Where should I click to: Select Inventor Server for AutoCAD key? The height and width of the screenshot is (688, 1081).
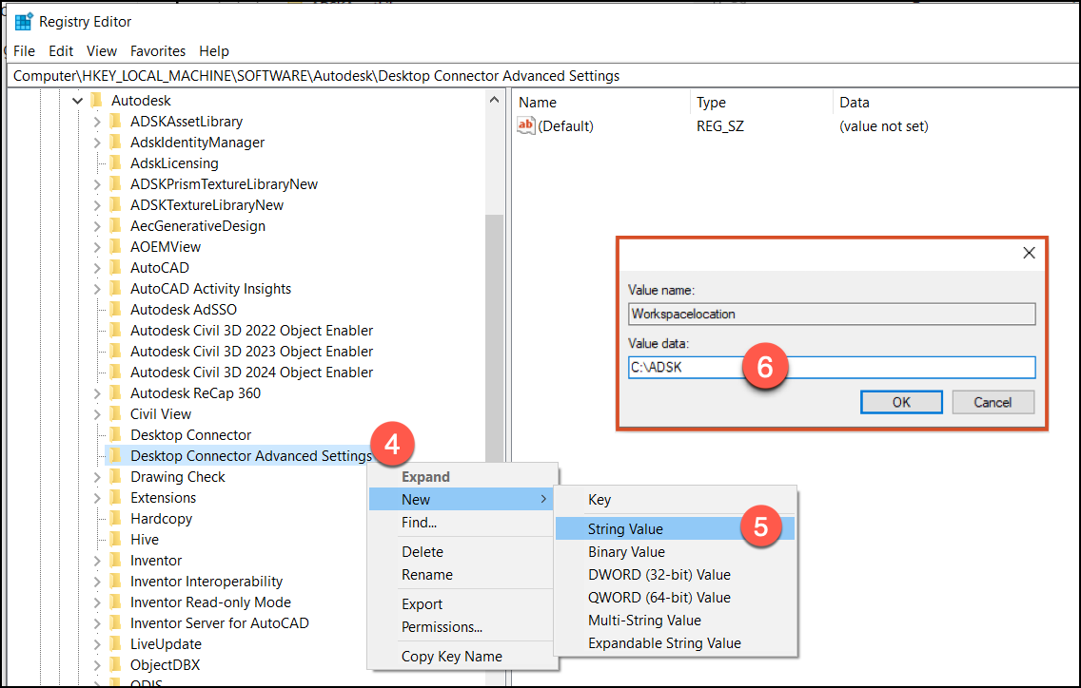(x=219, y=622)
